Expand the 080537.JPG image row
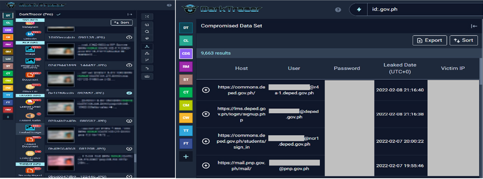483x179 pixels. (x=129, y=121)
